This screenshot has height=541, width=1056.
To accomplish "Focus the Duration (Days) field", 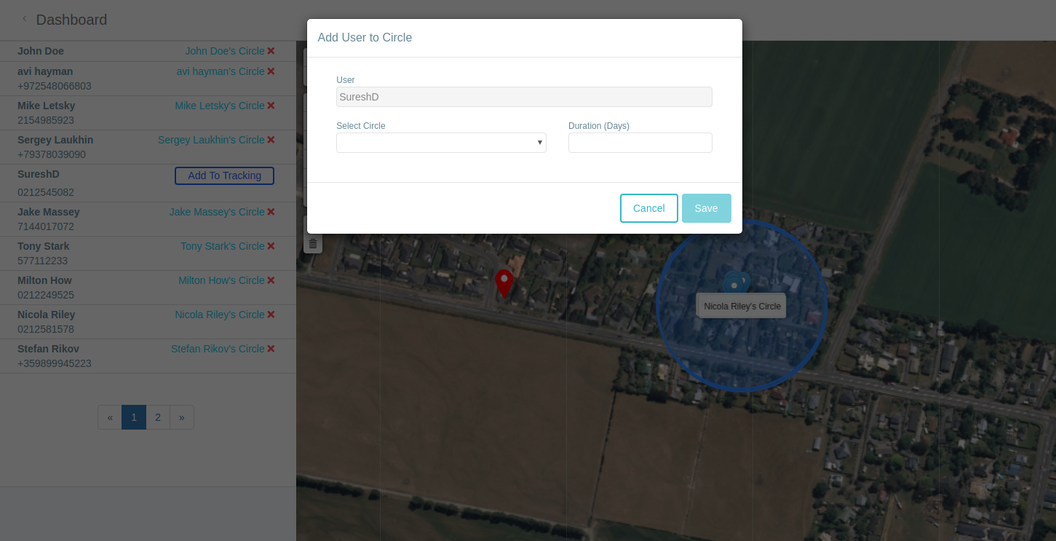I will (640, 143).
